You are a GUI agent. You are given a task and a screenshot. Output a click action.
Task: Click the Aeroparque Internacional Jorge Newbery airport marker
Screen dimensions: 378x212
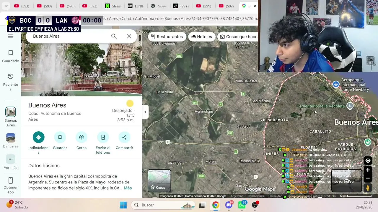[336, 85]
